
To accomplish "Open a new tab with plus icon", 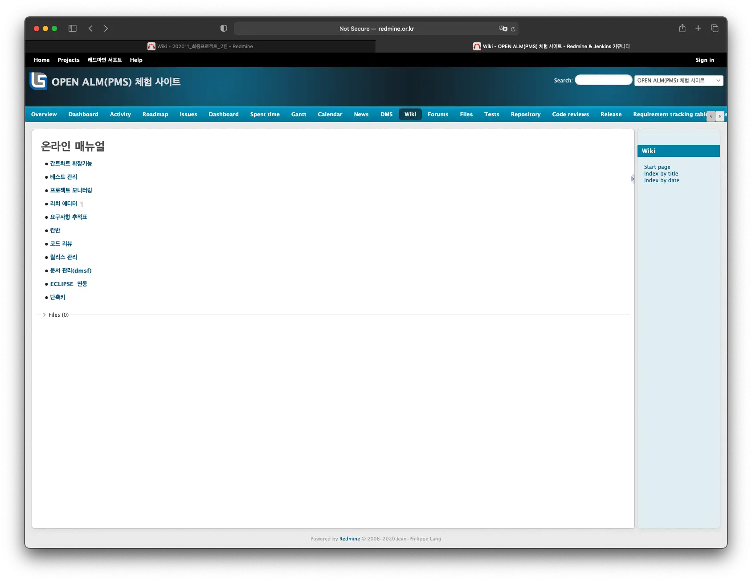I will click(x=698, y=28).
